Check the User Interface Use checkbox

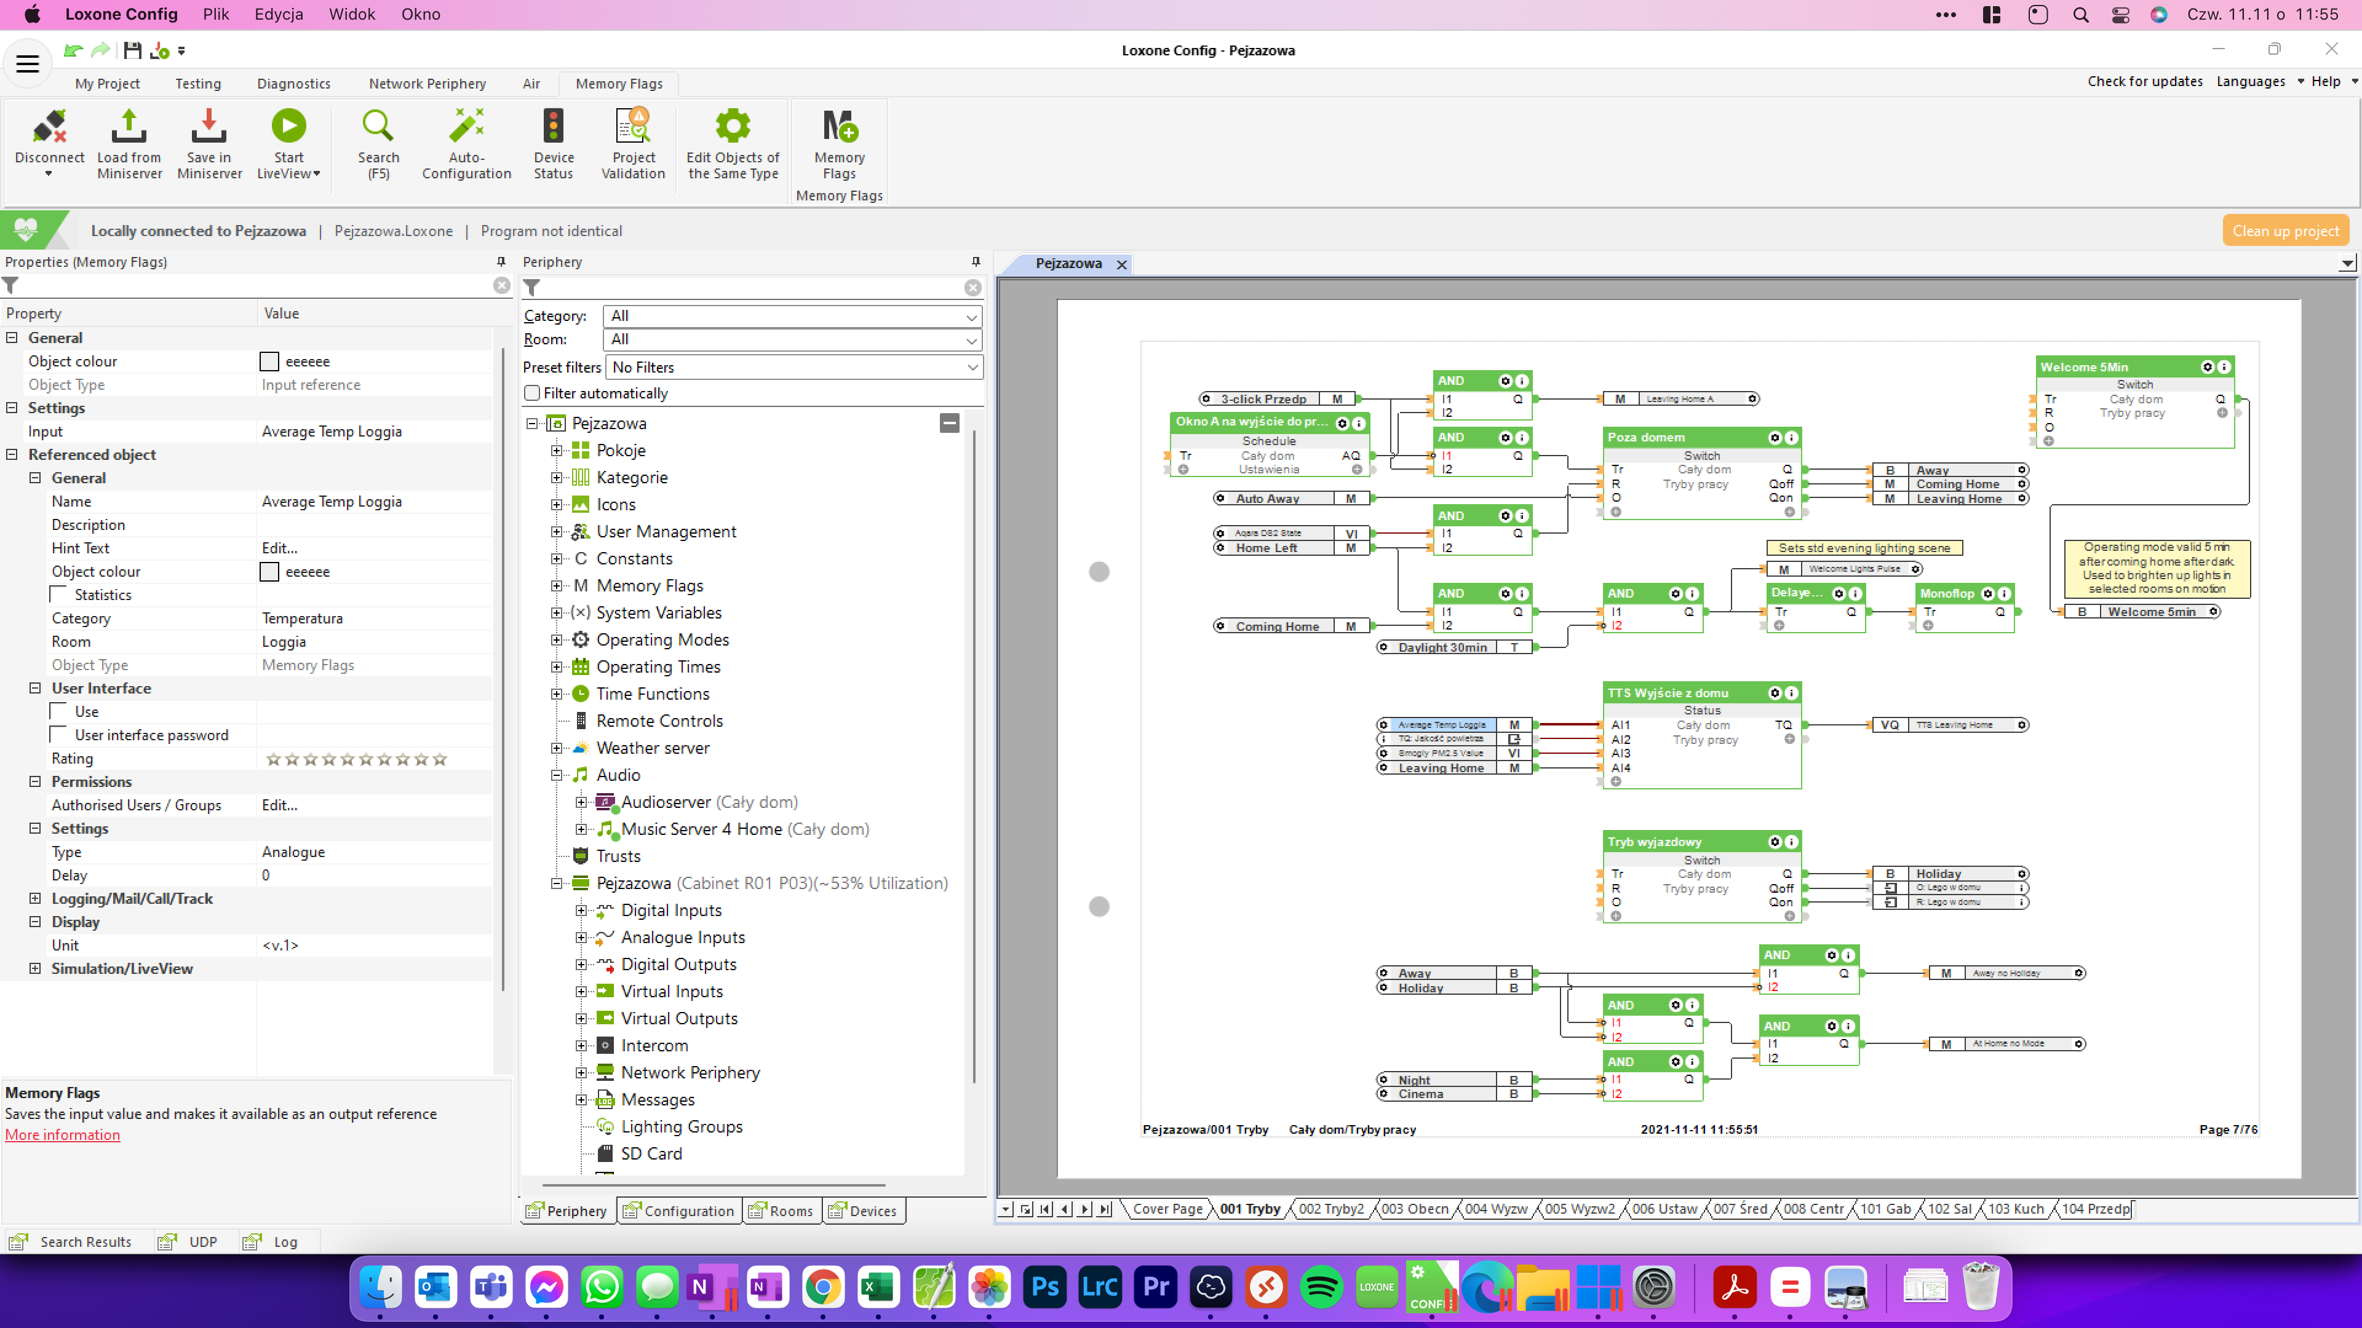(x=58, y=711)
